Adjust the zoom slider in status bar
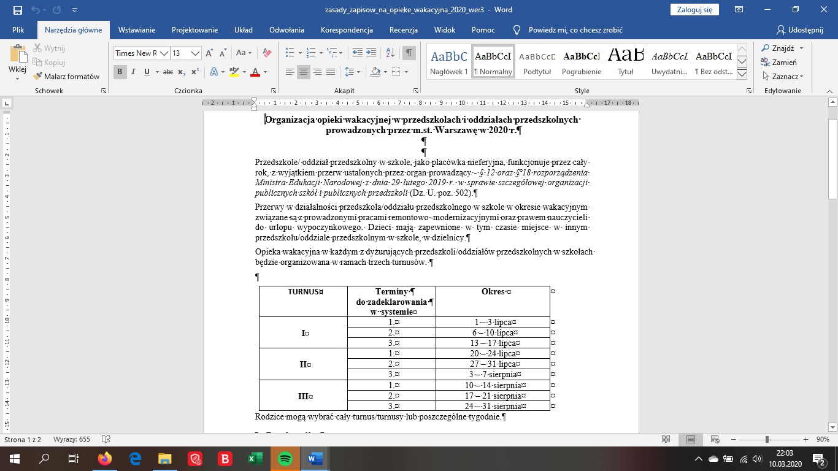Image resolution: width=838 pixels, height=471 pixels. tap(767, 440)
